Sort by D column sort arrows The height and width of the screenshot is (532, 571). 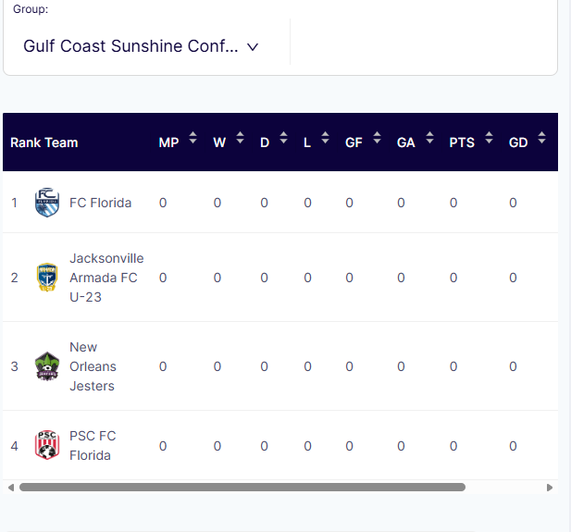[284, 138]
